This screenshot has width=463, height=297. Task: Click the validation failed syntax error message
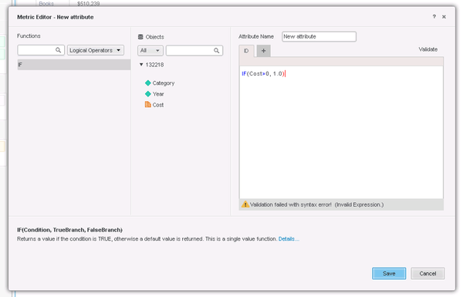pyautogui.click(x=316, y=204)
